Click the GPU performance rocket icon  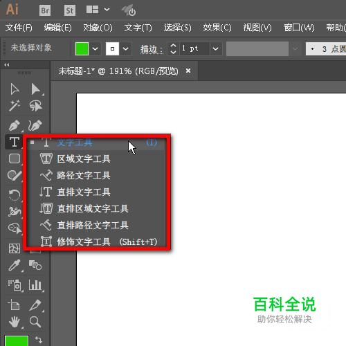129,10
